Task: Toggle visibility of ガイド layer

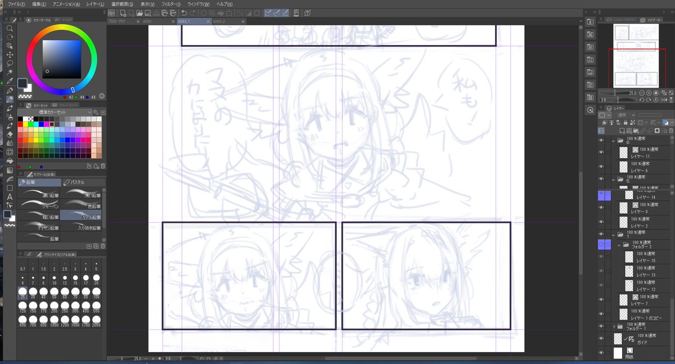Action: coord(601,339)
